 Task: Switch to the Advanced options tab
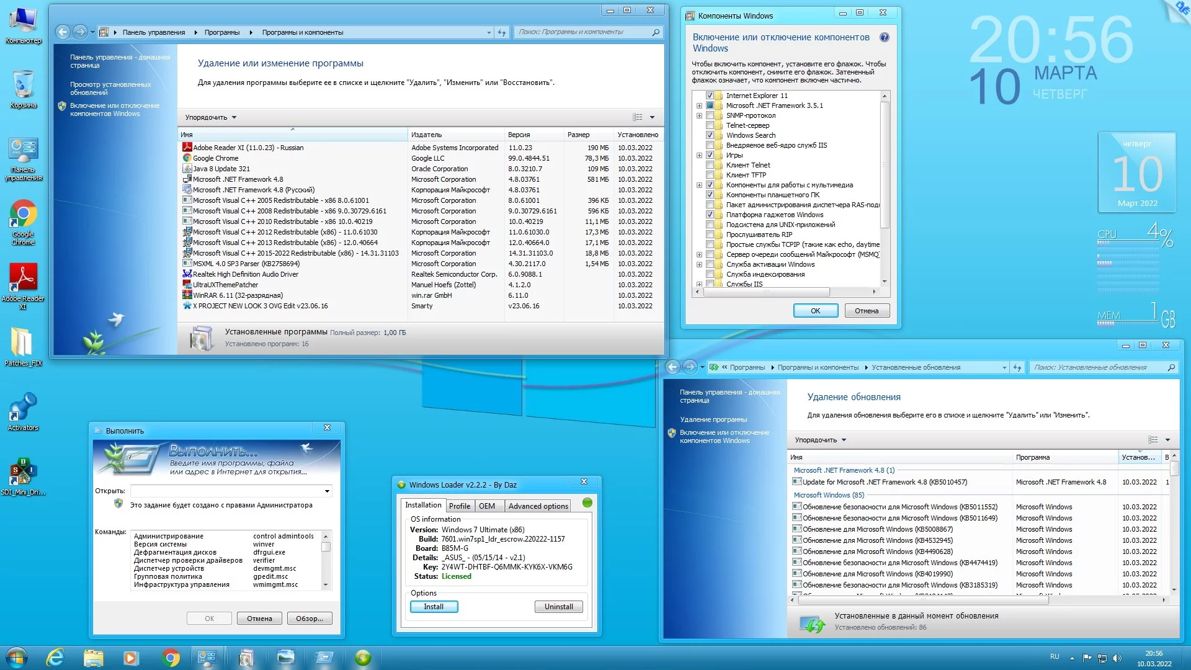click(x=538, y=506)
